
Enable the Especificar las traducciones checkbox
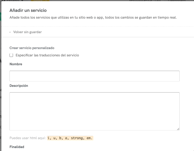click(x=11, y=55)
